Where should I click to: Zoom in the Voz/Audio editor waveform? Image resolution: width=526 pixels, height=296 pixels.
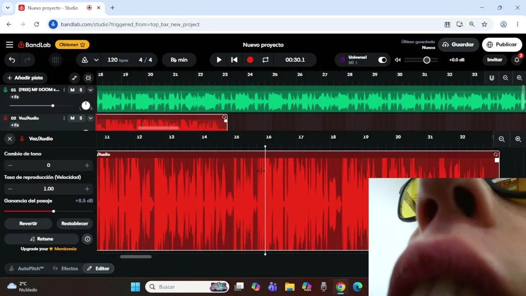click(518, 139)
